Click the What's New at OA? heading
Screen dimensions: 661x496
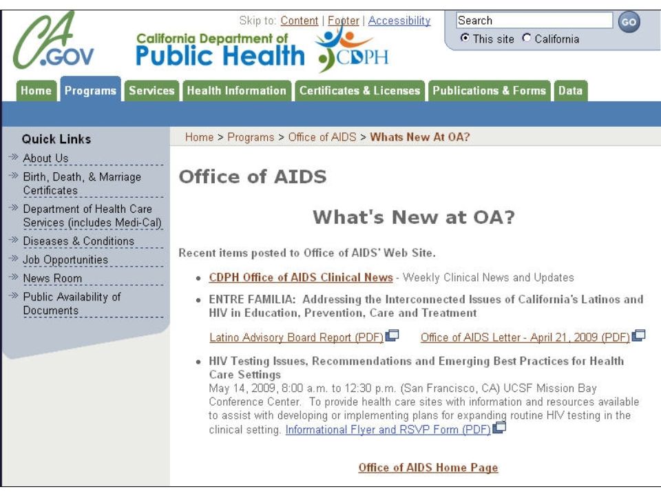coord(414,217)
